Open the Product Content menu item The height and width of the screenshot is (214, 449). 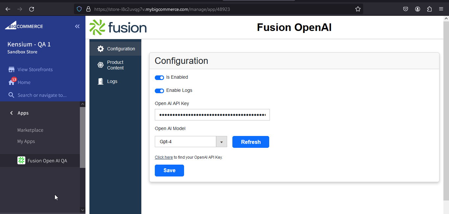(x=115, y=65)
